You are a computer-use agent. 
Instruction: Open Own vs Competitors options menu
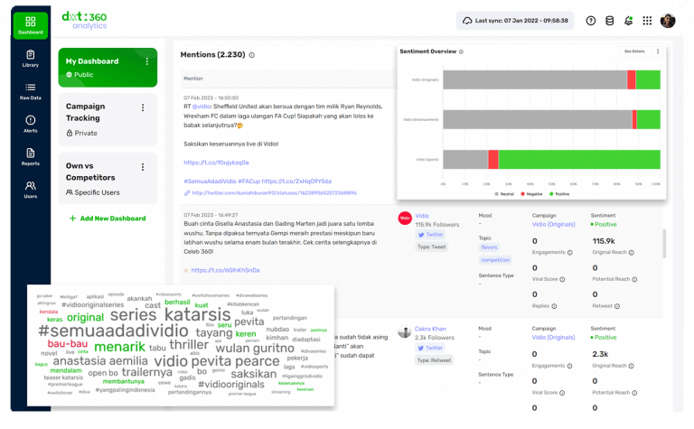coord(143,167)
